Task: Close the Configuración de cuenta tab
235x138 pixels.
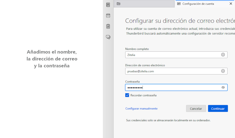Action: pos(231,4)
